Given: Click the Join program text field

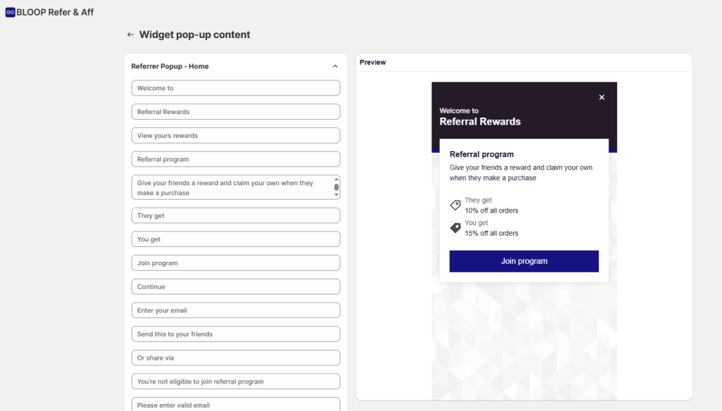Looking at the screenshot, I should 235,263.
